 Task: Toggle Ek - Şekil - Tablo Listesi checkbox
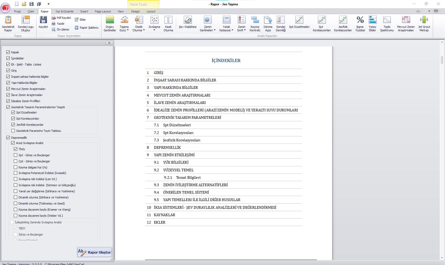pyautogui.click(x=8, y=64)
